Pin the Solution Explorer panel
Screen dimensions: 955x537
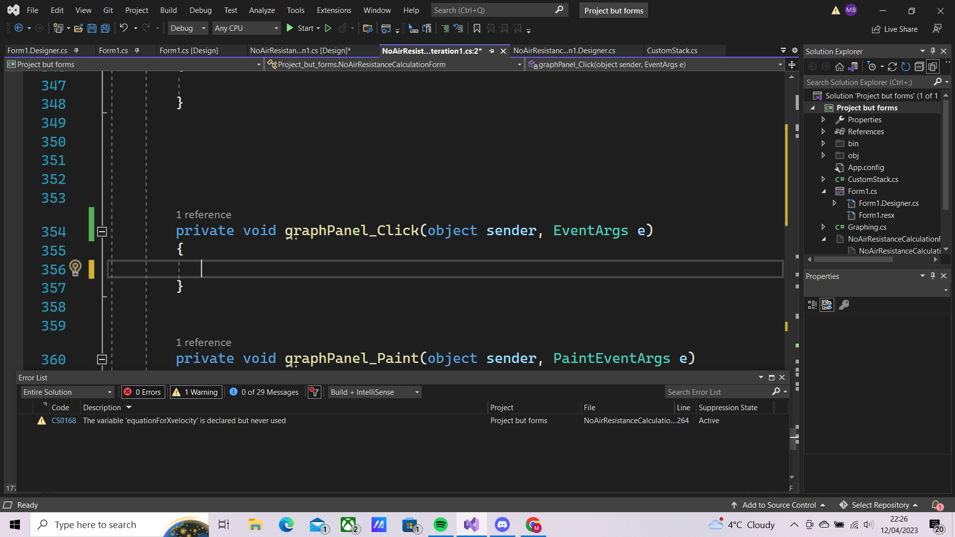(x=933, y=51)
